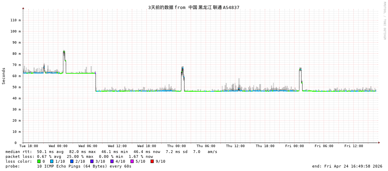Viewport: 388px width, 171px height.
Task: Select the Tue 18:00 time label
Action: pyautogui.click(x=29, y=146)
